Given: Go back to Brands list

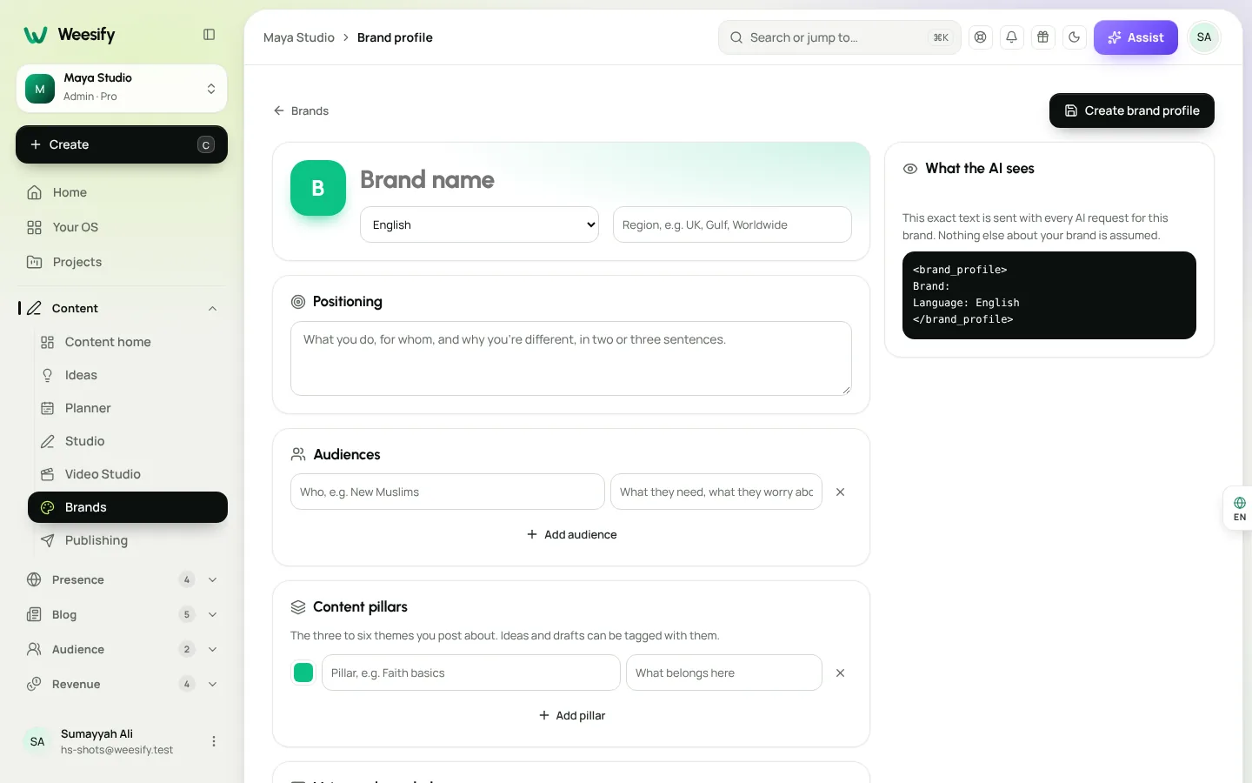Looking at the screenshot, I should coord(301,110).
